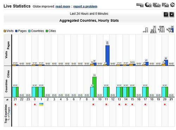The width and height of the screenshot is (176, 130).
Task: Click the bold hour label '21' at the axis end
Action: 171,99
